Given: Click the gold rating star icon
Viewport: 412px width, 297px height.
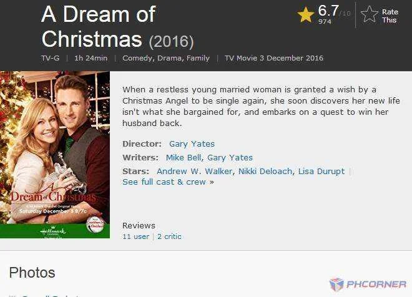Looking at the screenshot, I should 306,14.
